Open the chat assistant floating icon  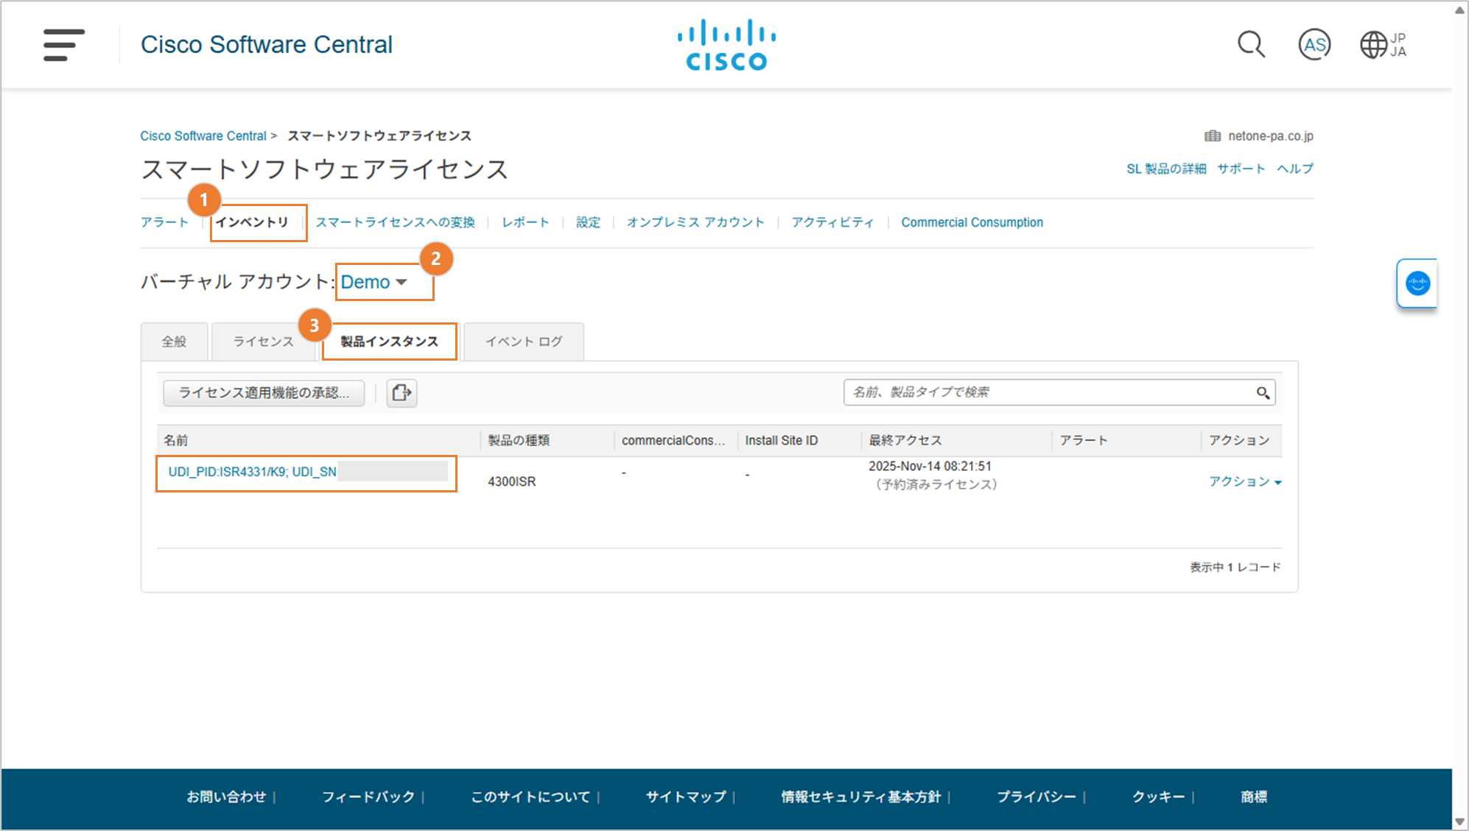[1417, 283]
